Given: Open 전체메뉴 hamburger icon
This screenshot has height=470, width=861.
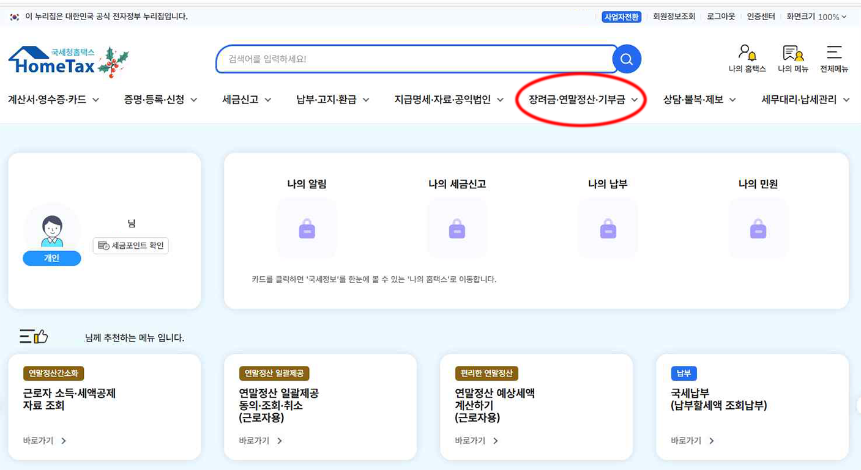Looking at the screenshot, I should coord(833,59).
